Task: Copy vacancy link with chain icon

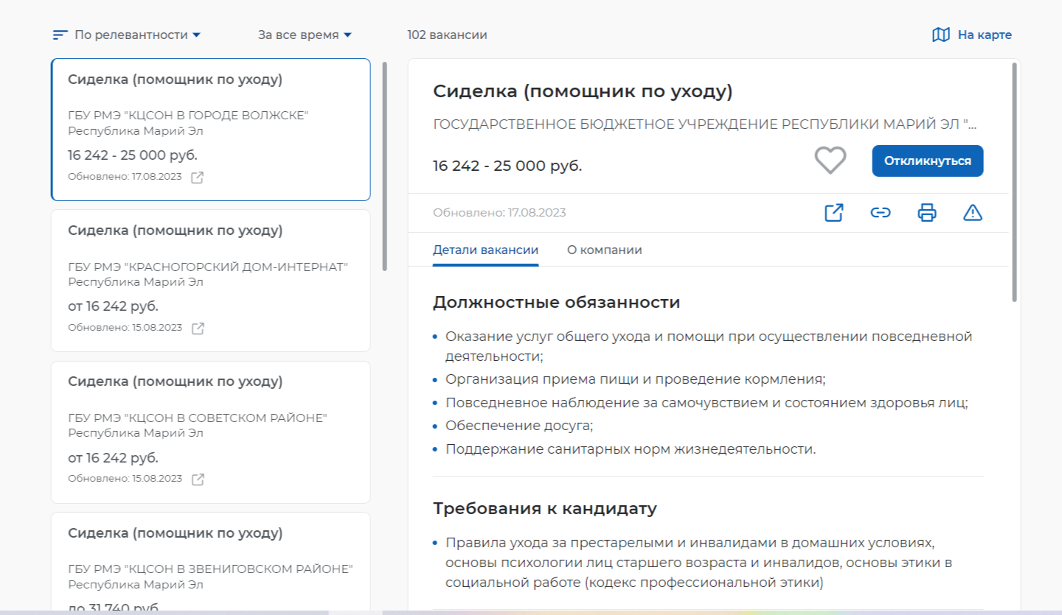Action: (881, 213)
